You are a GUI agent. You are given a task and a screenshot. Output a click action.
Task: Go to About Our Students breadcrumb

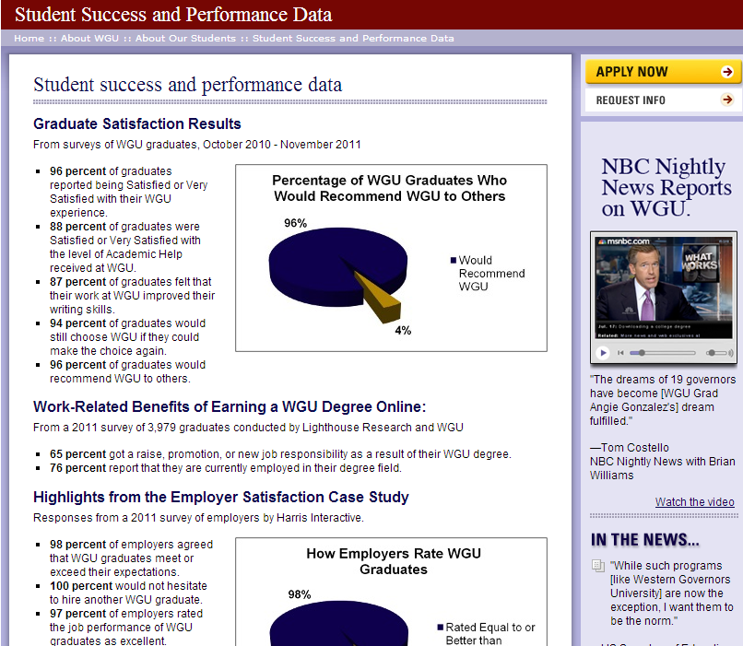point(185,39)
